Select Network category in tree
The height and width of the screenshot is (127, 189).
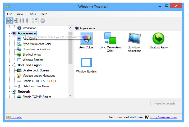pos(24,92)
